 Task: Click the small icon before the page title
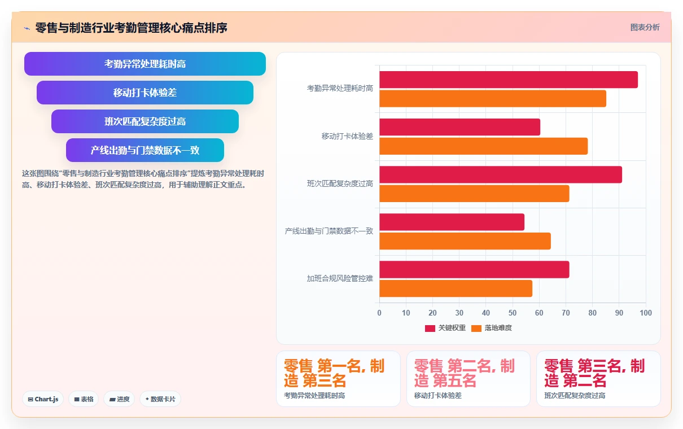point(27,28)
